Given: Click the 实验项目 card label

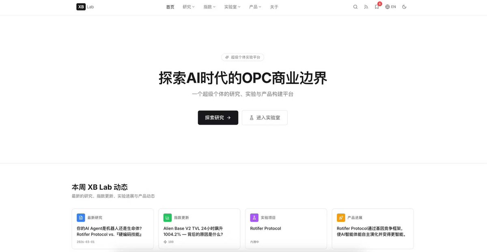Looking at the screenshot, I should [x=268, y=218].
